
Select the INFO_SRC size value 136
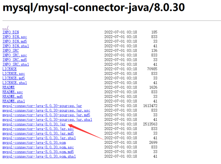pos(154,51)
